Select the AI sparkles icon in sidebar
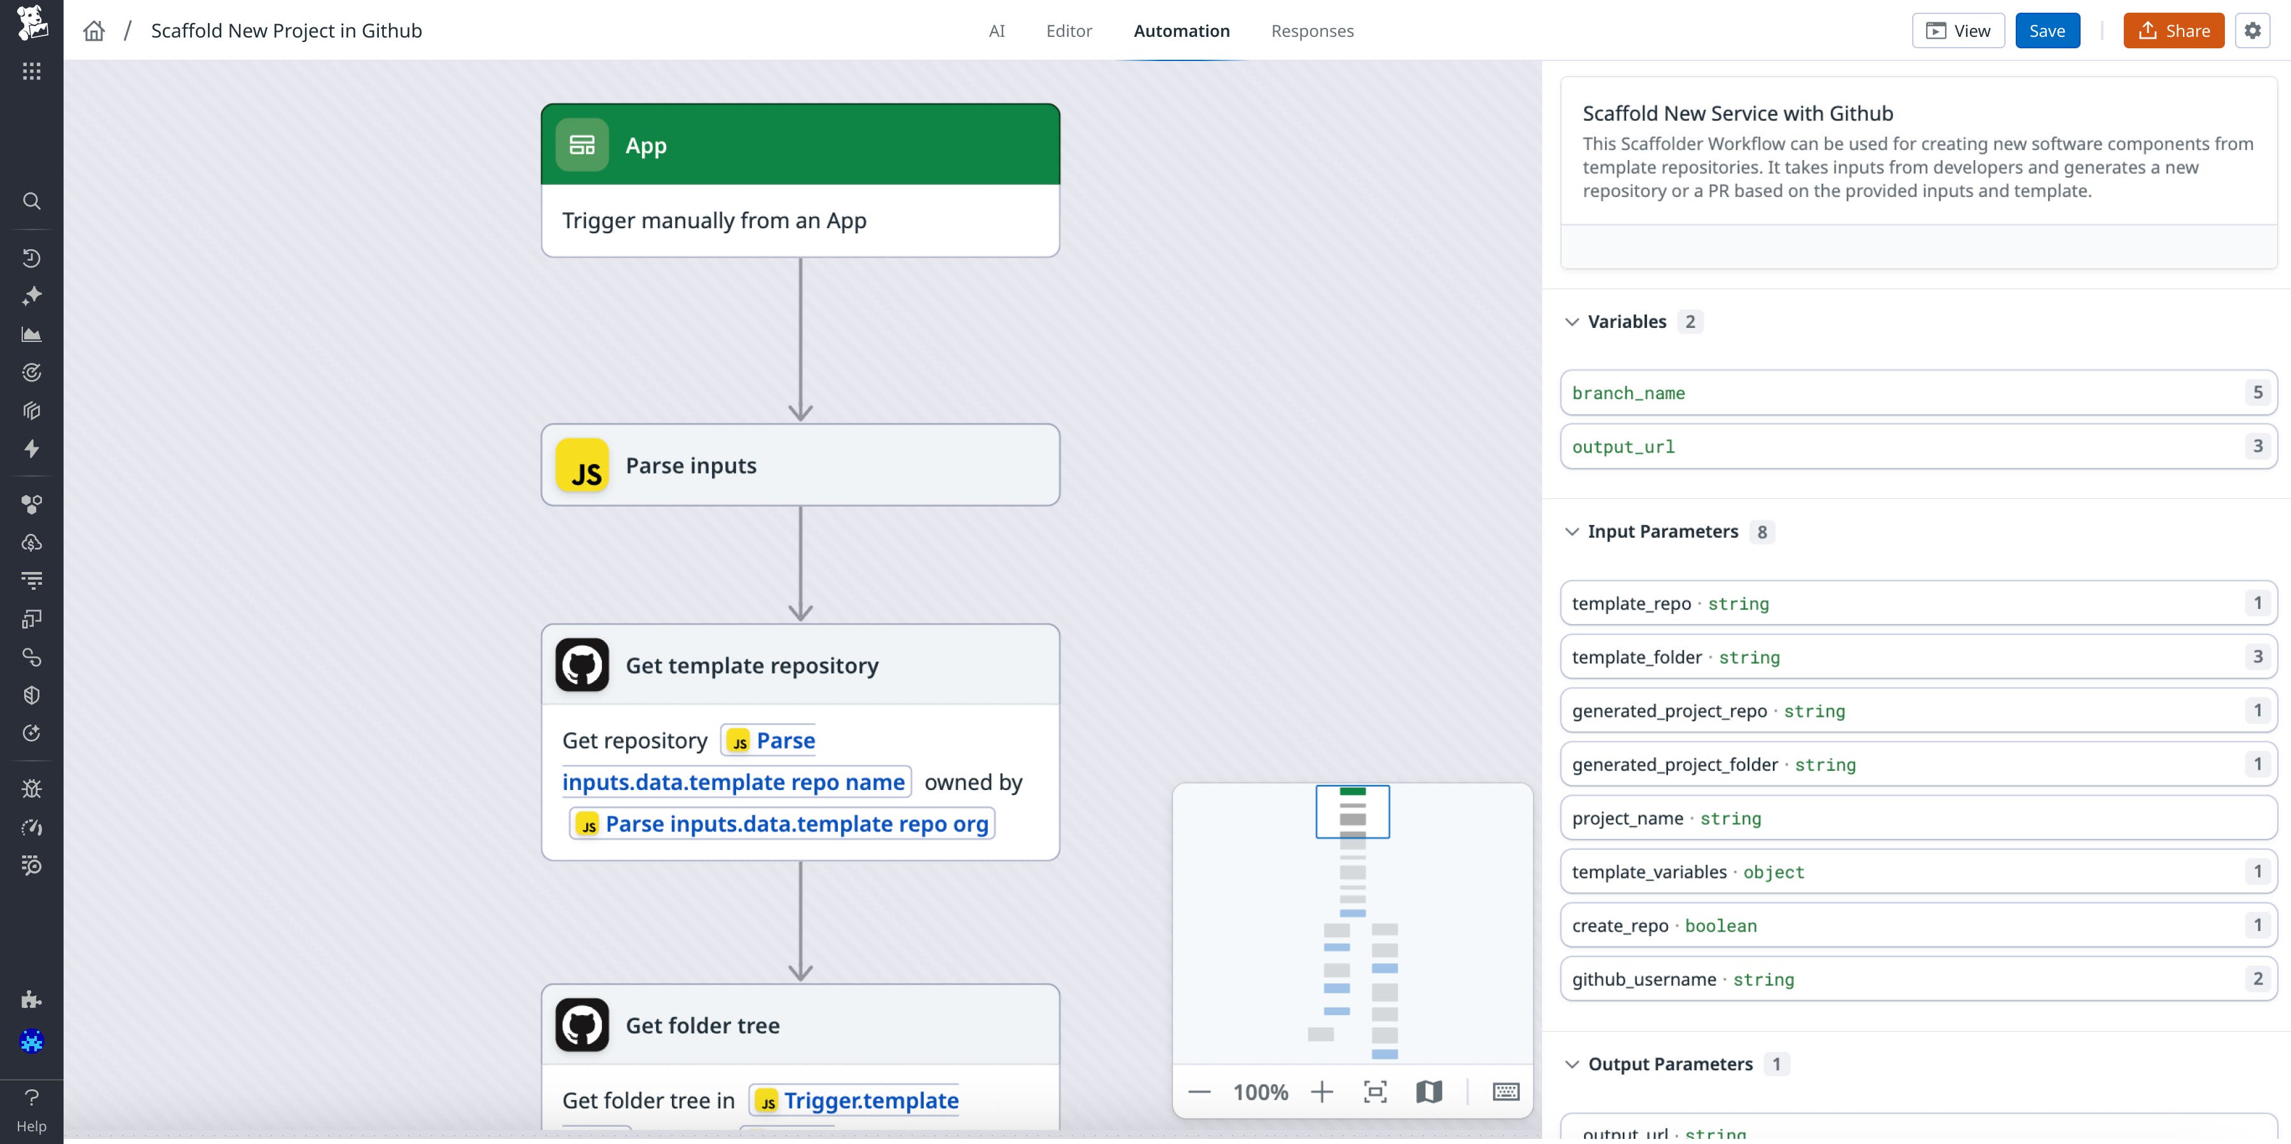The image size is (2291, 1144). [x=32, y=295]
